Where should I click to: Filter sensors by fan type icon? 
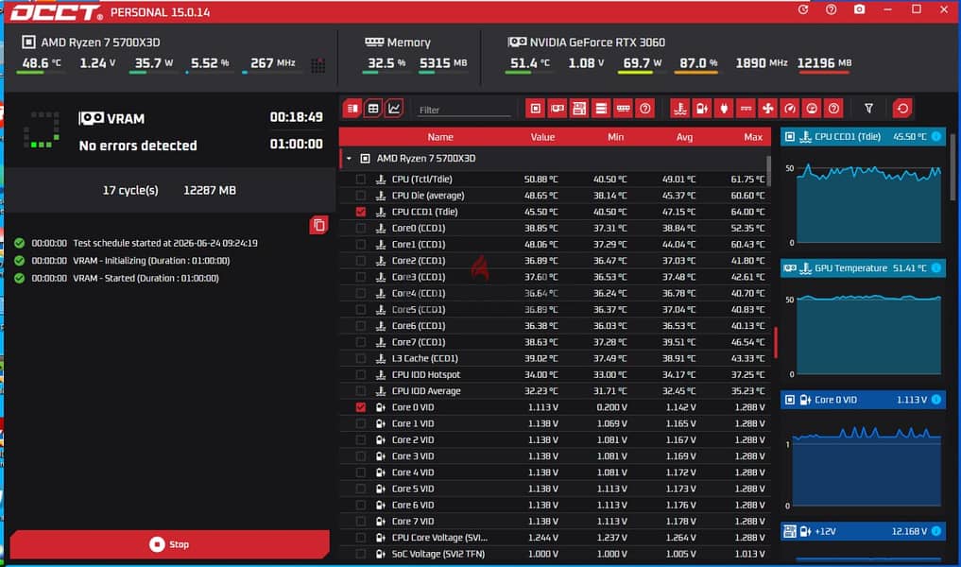(768, 109)
